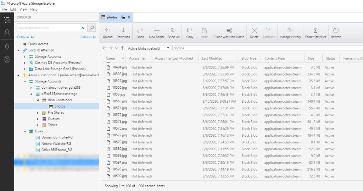
Task: Collapse the Disks tree node
Action: (x=24, y=131)
